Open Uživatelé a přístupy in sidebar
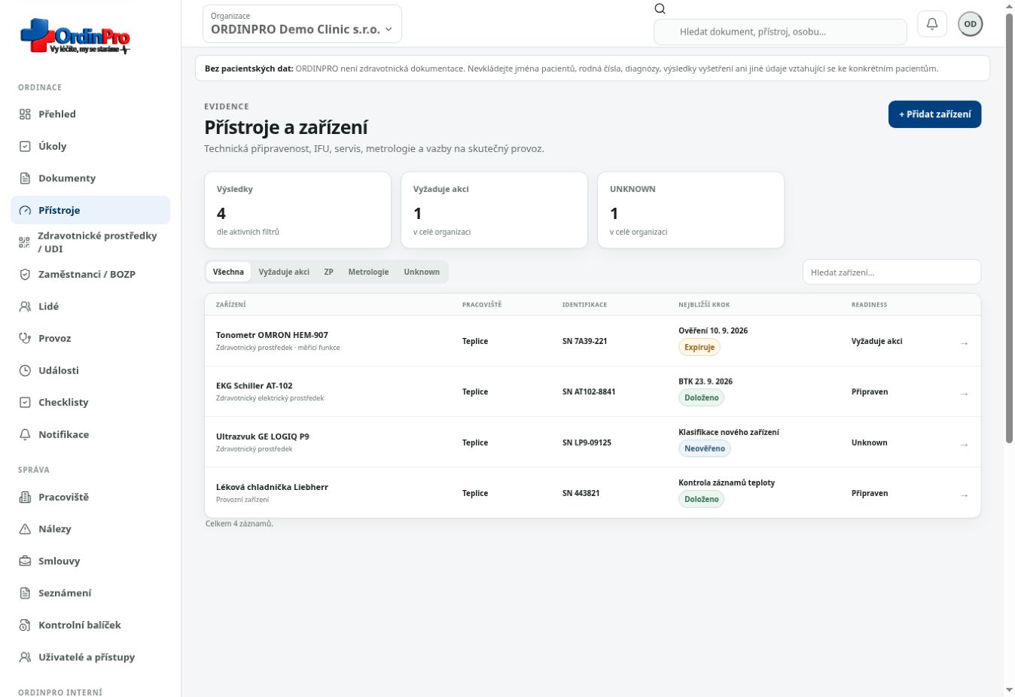Viewport: 1015px width, 697px height. click(90, 657)
